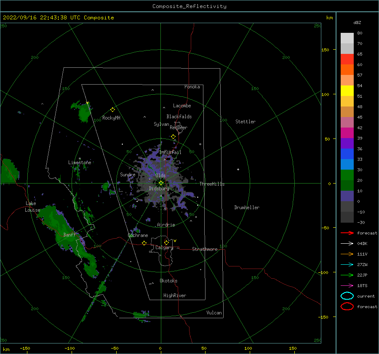The image size is (379, 354).
Task: Click the light gray 70-80 dBZ swatch
Action: 347,38
